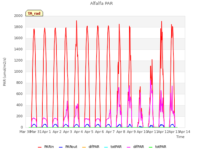Screen dimensions: 204x153
Task: Click the Mar 30 x-axis date label
Action: (25, 132)
